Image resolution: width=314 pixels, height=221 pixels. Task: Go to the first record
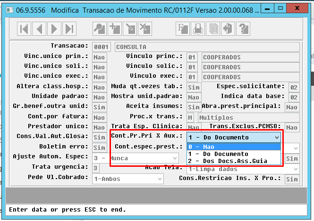click(24, 29)
